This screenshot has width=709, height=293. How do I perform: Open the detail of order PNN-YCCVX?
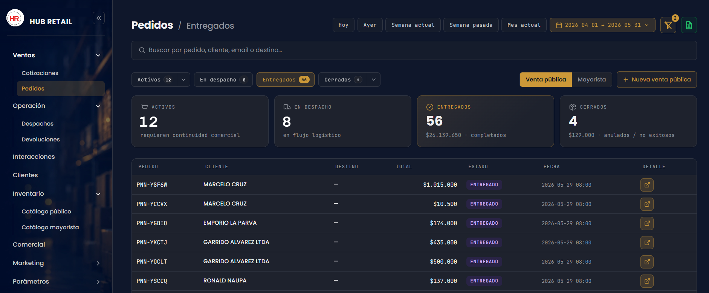[x=647, y=204]
